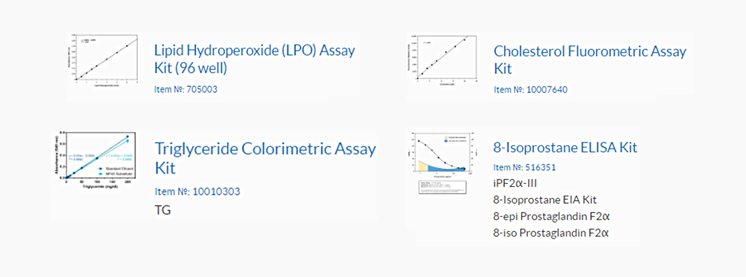This screenshot has height=277, width=746.
Task: Click the TG synonym text
Action: tap(163, 210)
